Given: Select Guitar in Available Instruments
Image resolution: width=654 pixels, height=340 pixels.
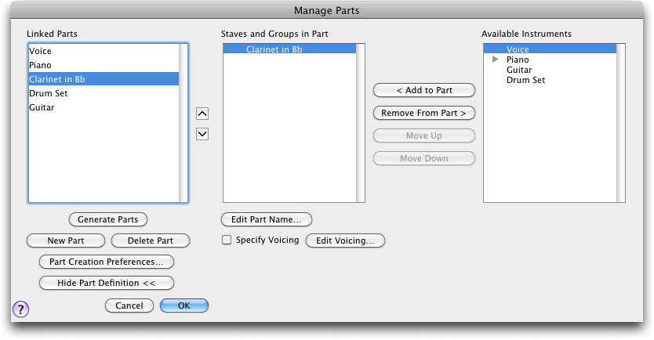Looking at the screenshot, I should tap(519, 70).
